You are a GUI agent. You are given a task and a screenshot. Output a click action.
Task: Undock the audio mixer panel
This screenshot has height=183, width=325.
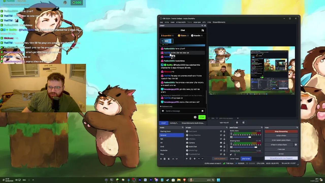pyautogui.click(x=262, y=128)
